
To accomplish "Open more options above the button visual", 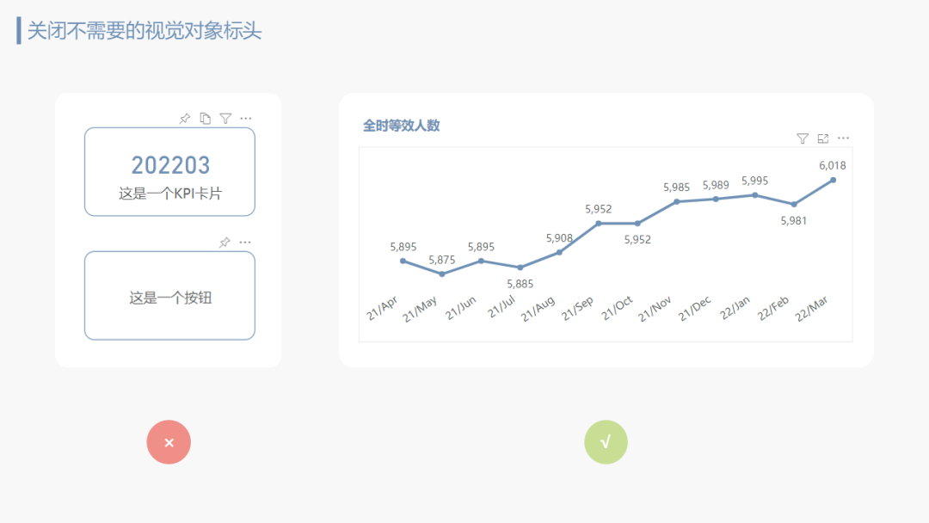I will click(245, 243).
